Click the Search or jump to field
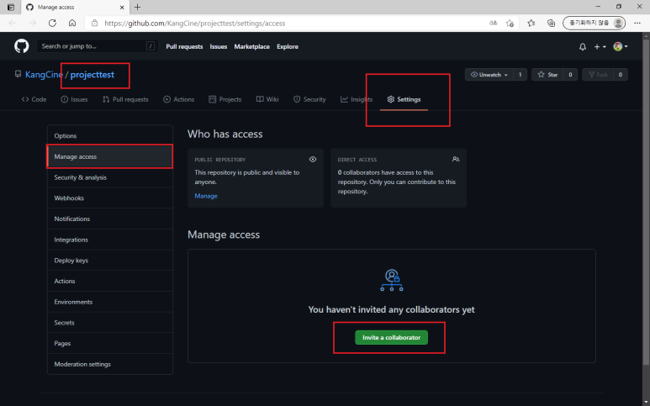The image size is (650, 406). point(98,46)
